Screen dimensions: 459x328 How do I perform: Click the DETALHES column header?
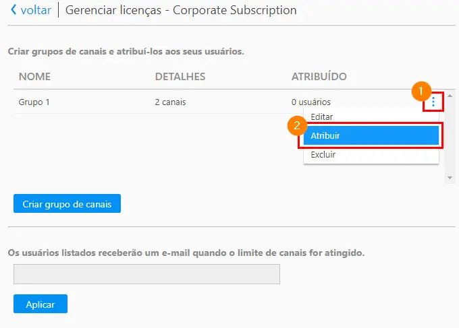(x=180, y=77)
